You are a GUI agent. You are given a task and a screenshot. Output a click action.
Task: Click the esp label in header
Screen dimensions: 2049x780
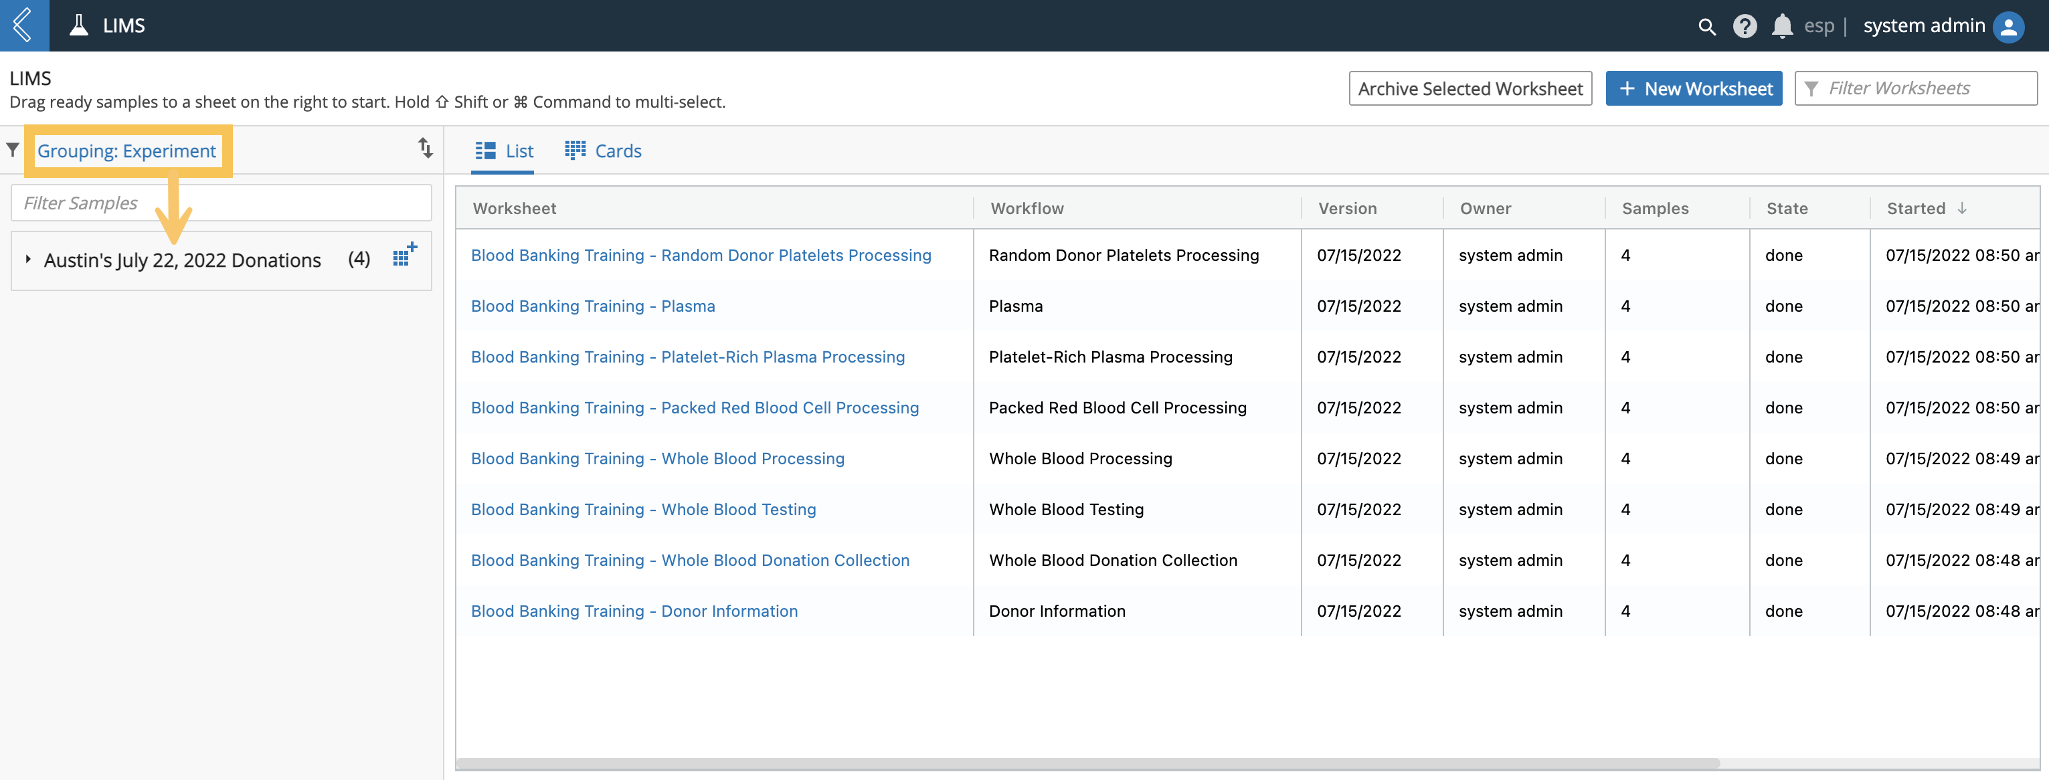point(1818,26)
